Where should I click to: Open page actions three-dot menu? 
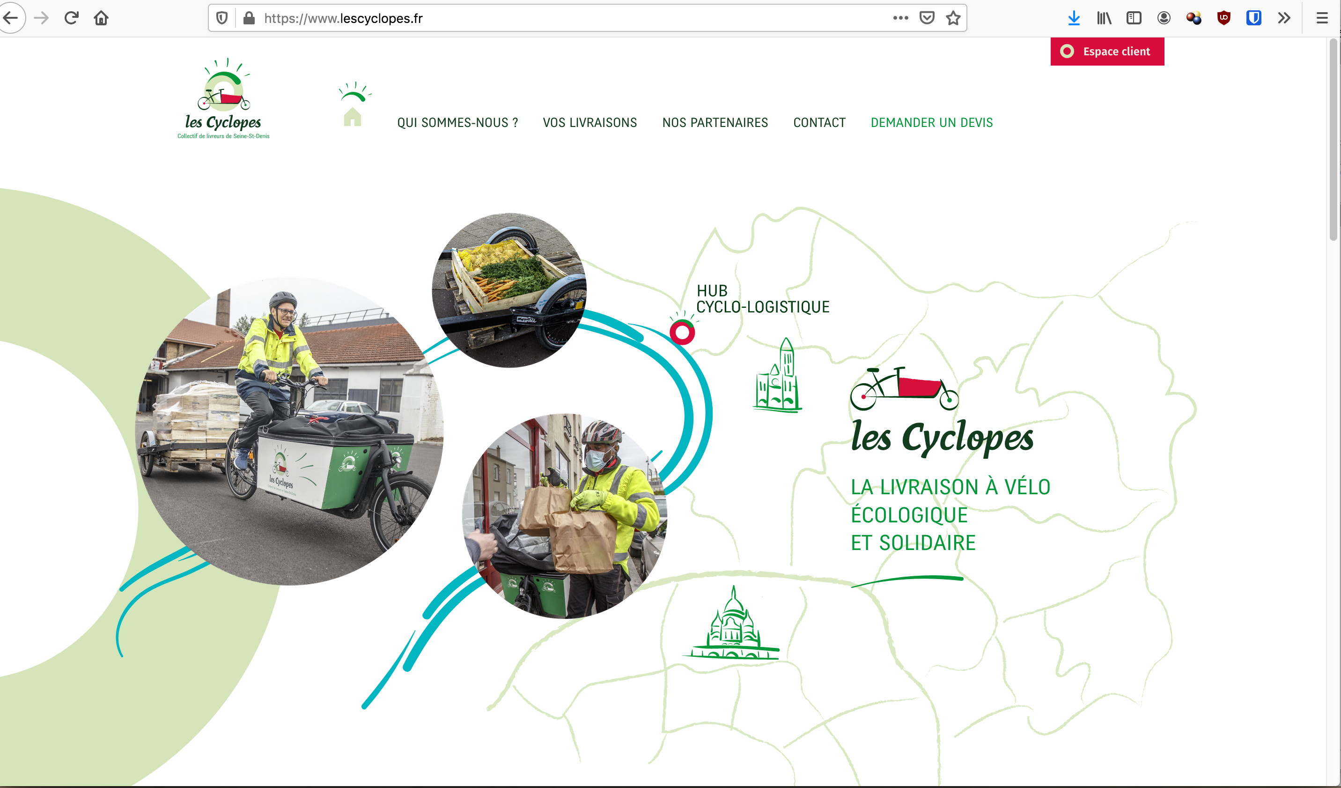pyautogui.click(x=900, y=18)
